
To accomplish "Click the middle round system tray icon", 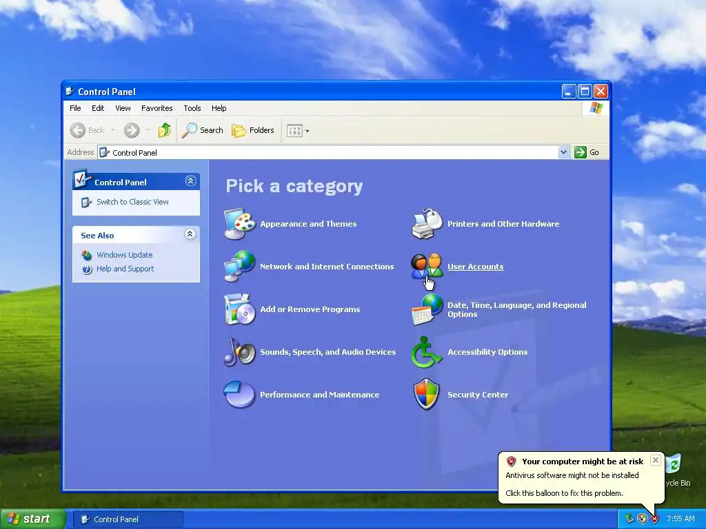I will [642, 519].
